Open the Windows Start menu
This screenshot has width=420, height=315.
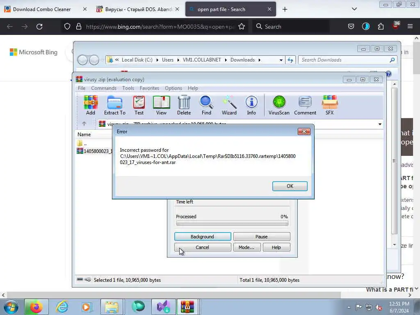click(x=11, y=307)
